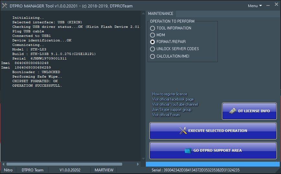The image size is (281, 174).
Task: Click the 'Serial 6JHNW19709001311' log line
Action: point(40,59)
